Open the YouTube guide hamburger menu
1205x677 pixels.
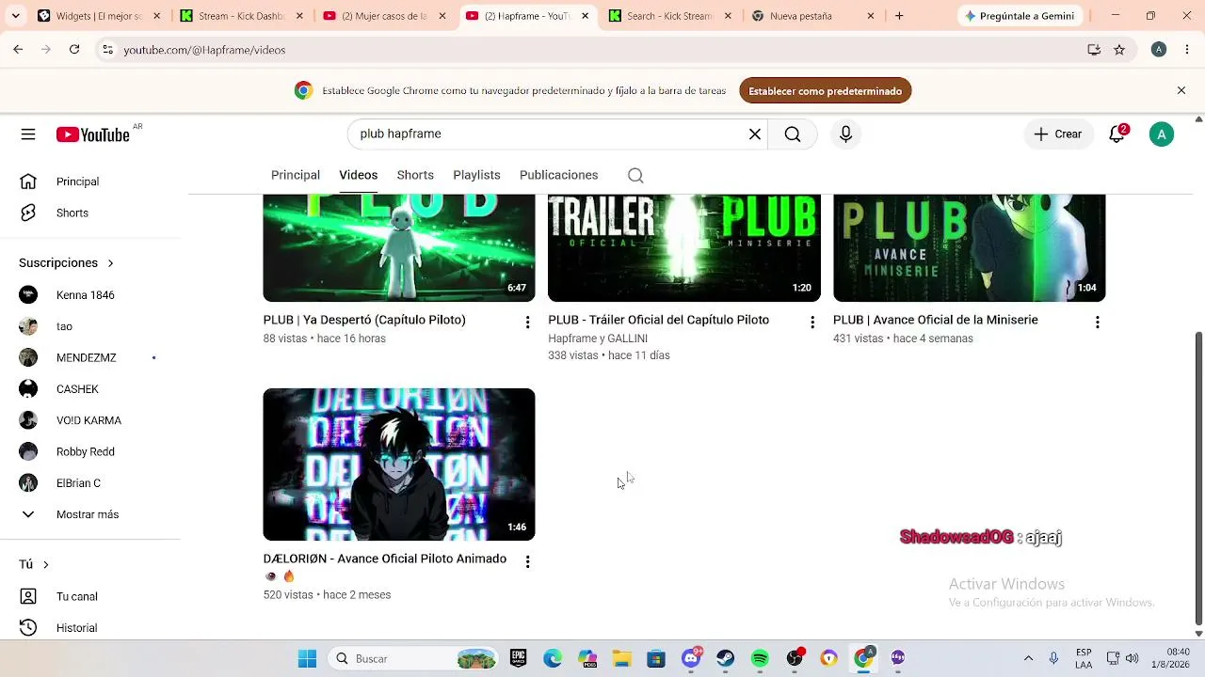click(x=28, y=134)
